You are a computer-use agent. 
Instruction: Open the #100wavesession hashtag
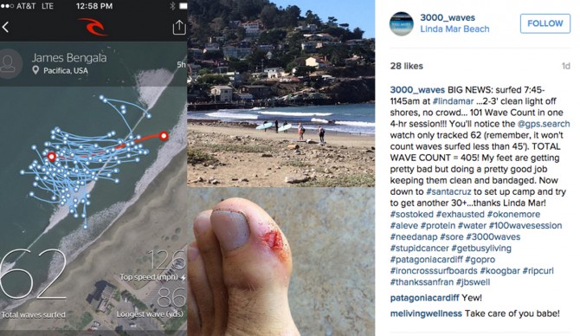pos(525,225)
